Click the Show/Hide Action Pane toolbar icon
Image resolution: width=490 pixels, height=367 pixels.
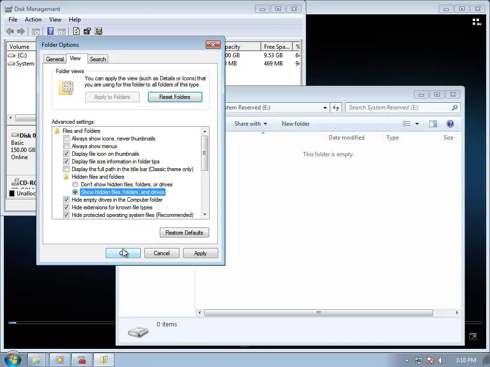(62, 31)
